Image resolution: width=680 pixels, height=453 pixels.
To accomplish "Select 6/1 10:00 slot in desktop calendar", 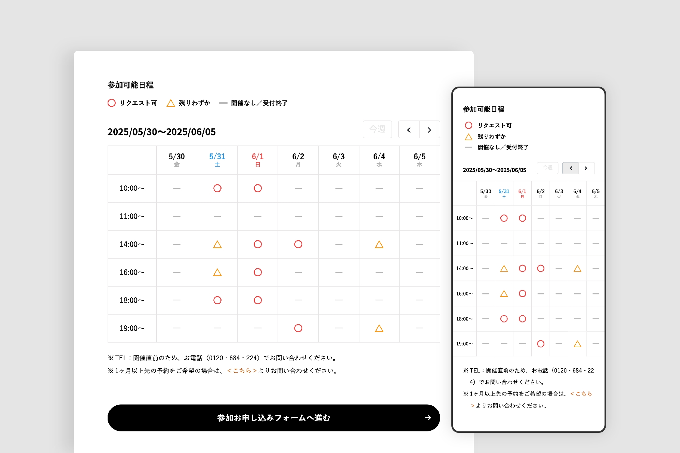I will 258,188.
